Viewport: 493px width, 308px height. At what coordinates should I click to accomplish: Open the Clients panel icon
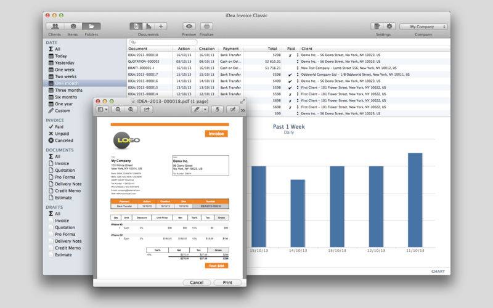(x=55, y=26)
